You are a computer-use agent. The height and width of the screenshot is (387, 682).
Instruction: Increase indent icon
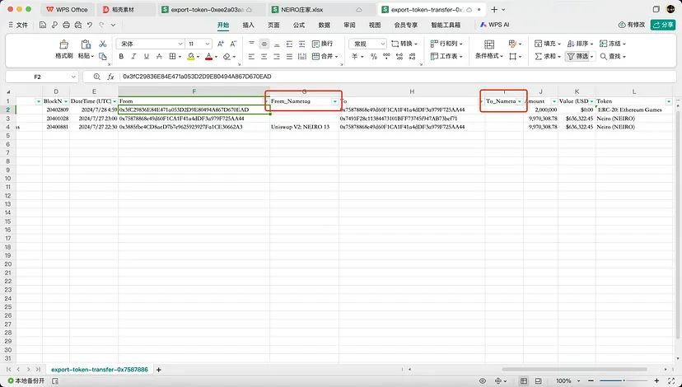[301, 44]
